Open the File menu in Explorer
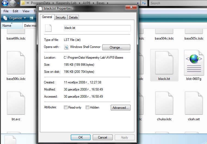This screenshot has height=144, width=207. (6, 11)
